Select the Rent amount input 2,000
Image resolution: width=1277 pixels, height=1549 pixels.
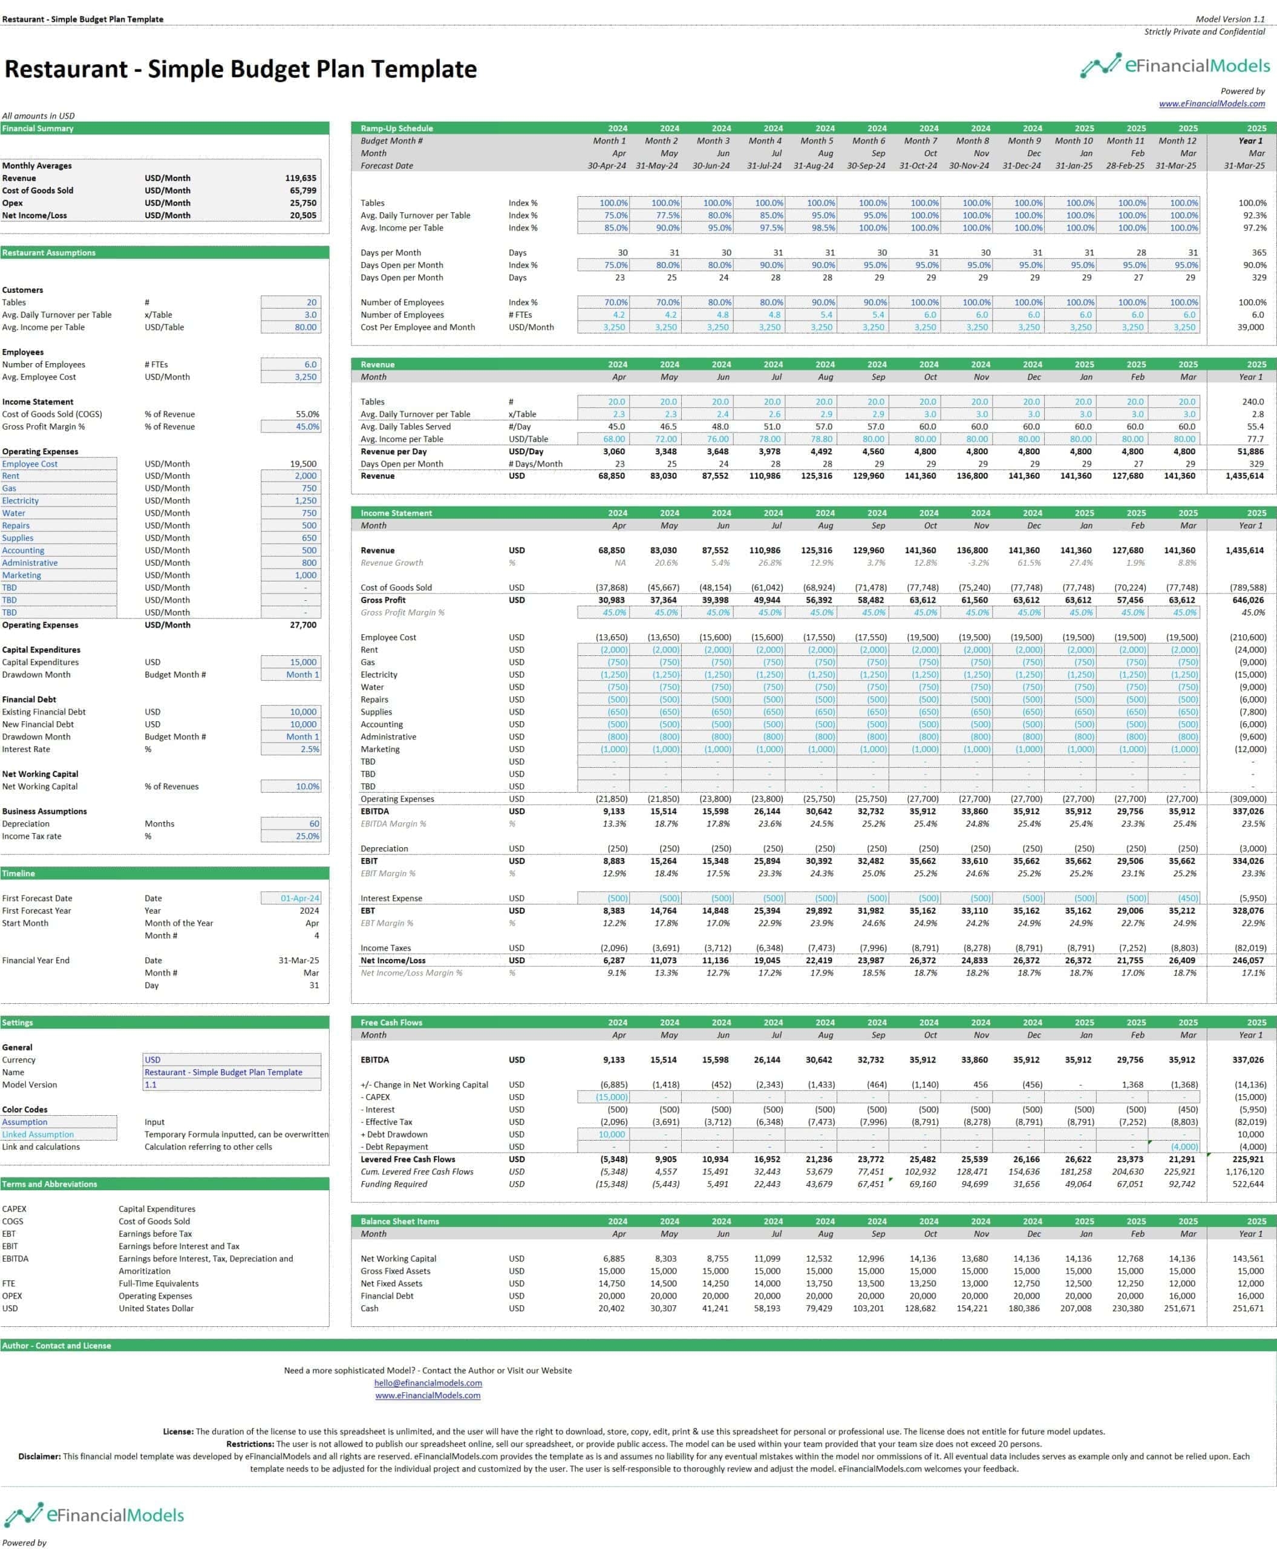coord(290,476)
